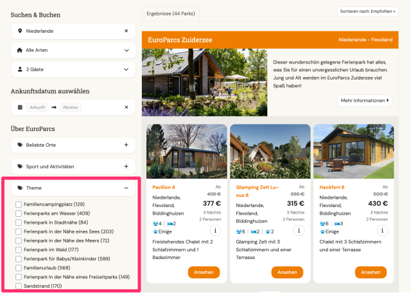
Task: Open the 2 Gäste guests dropdown
Action: coord(73,70)
